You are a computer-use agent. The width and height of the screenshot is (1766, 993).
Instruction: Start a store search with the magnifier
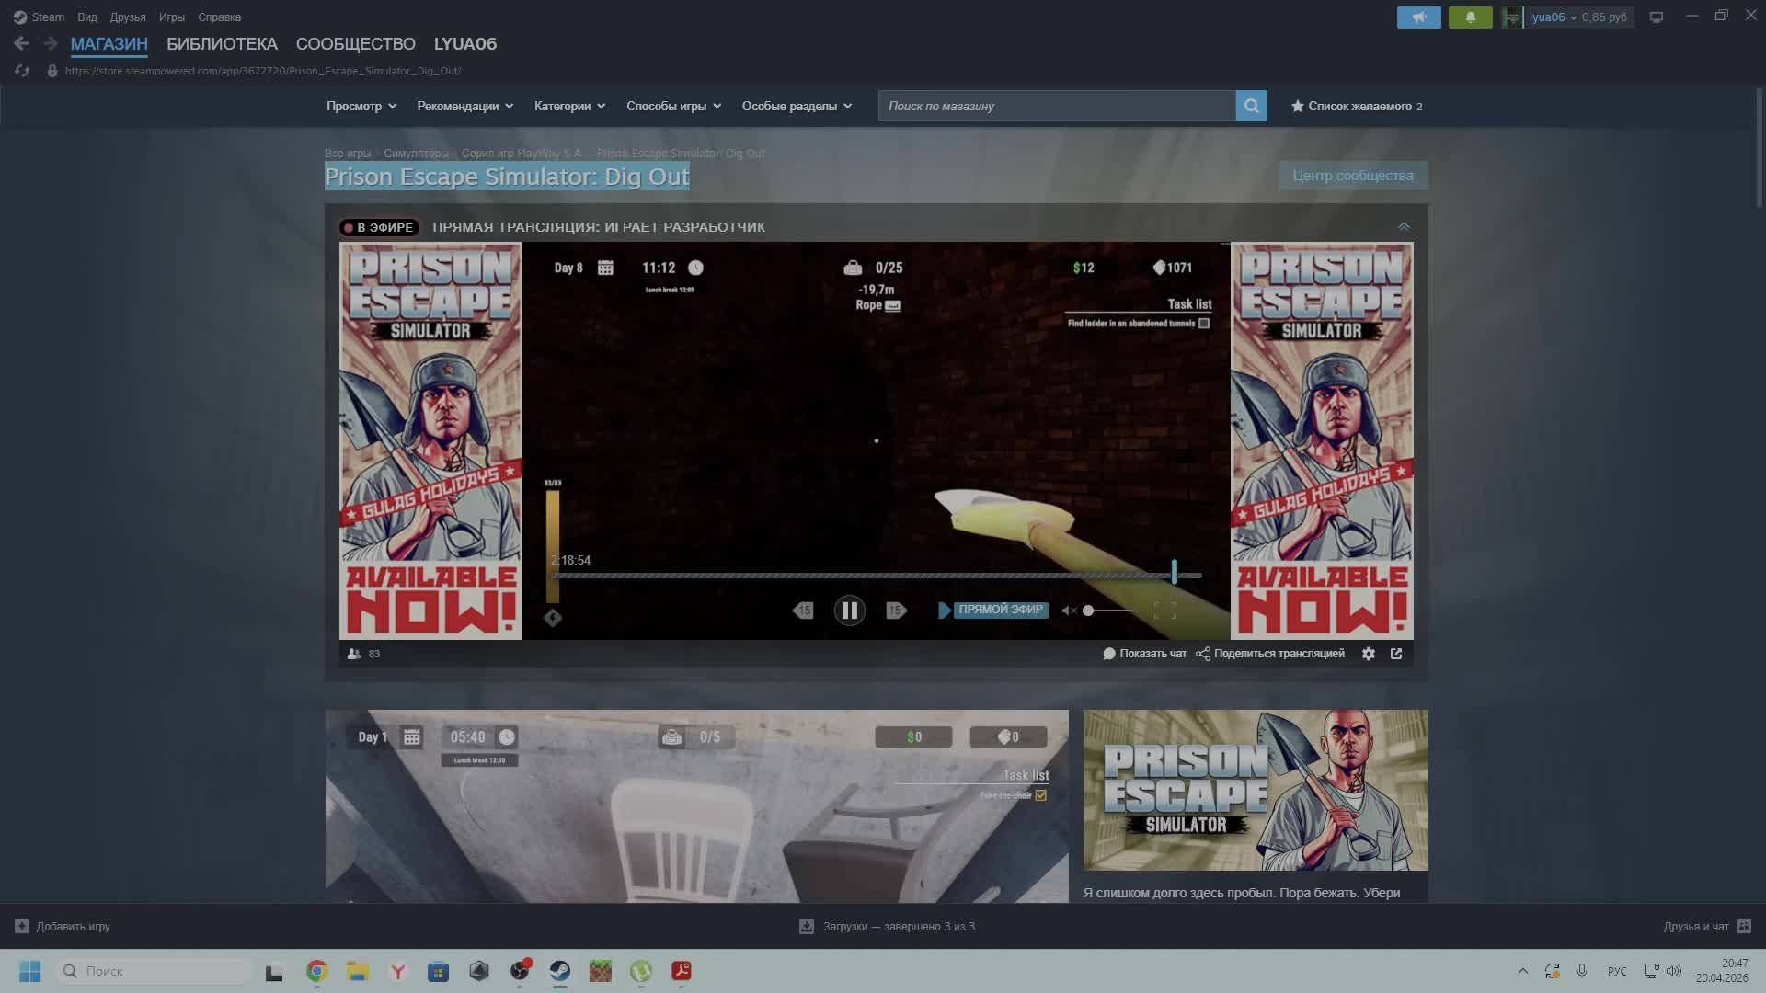point(1251,105)
